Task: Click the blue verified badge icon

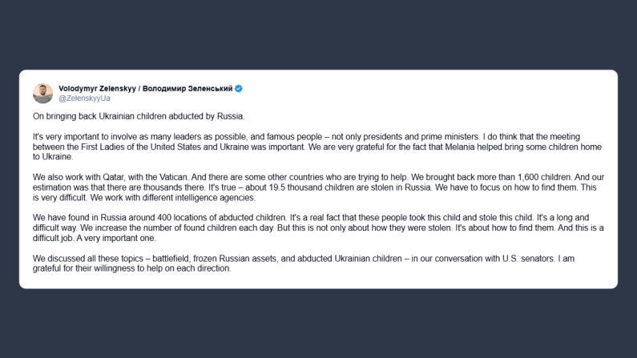Action: [238, 88]
